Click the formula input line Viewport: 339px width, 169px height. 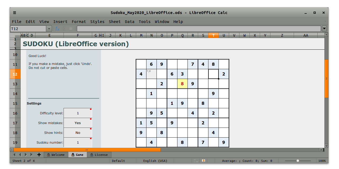pos(199,29)
